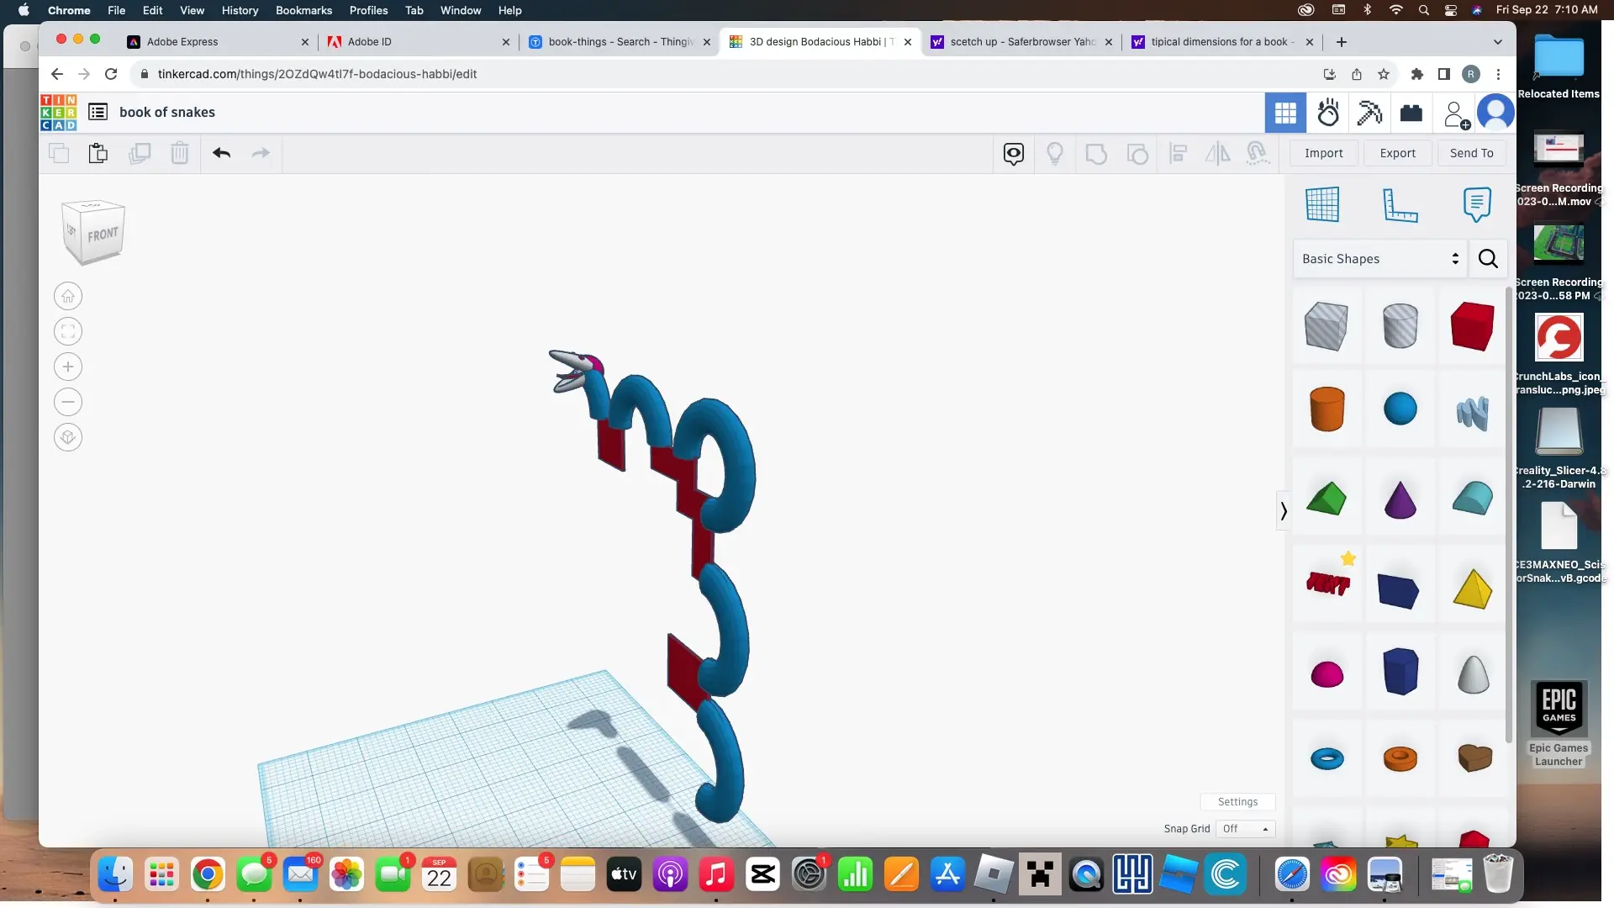Toggle Show all lightbulb icon
Image resolution: width=1614 pixels, height=908 pixels.
pyautogui.click(x=1055, y=154)
